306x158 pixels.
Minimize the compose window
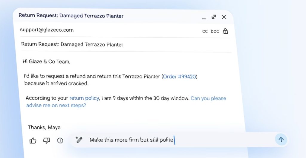click(204, 18)
